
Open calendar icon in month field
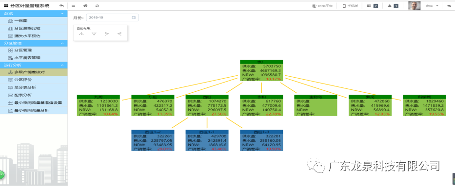point(134,17)
